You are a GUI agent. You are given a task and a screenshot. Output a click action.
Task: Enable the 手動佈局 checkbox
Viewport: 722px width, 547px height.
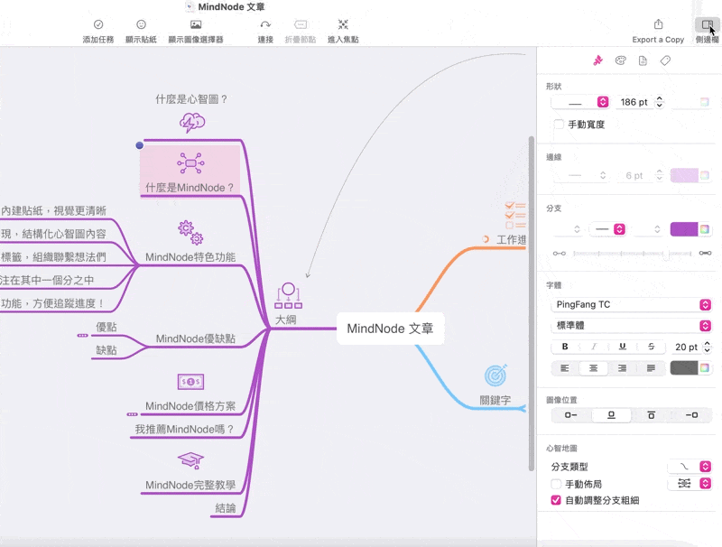click(x=556, y=484)
